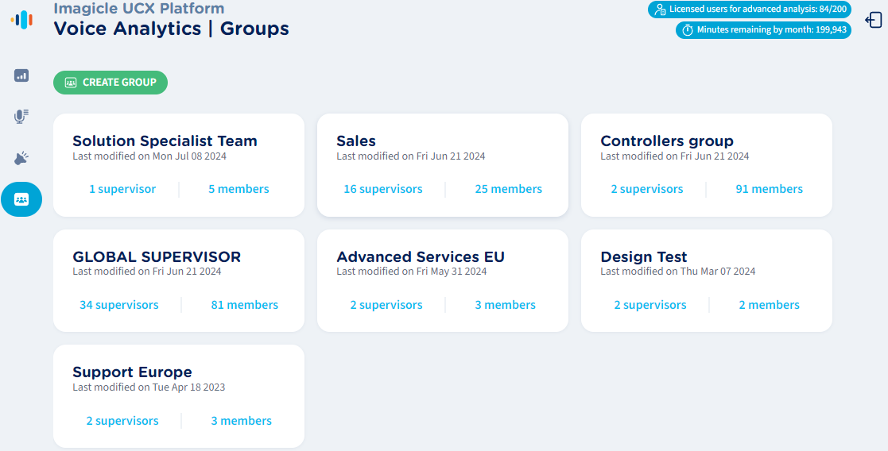Open Solution Specialist Team's 1 supervisor link
888x451 pixels.
pos(122,189)
